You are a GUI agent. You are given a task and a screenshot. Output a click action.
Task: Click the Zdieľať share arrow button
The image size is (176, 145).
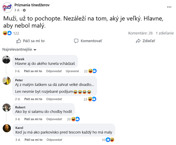(146, 41)
